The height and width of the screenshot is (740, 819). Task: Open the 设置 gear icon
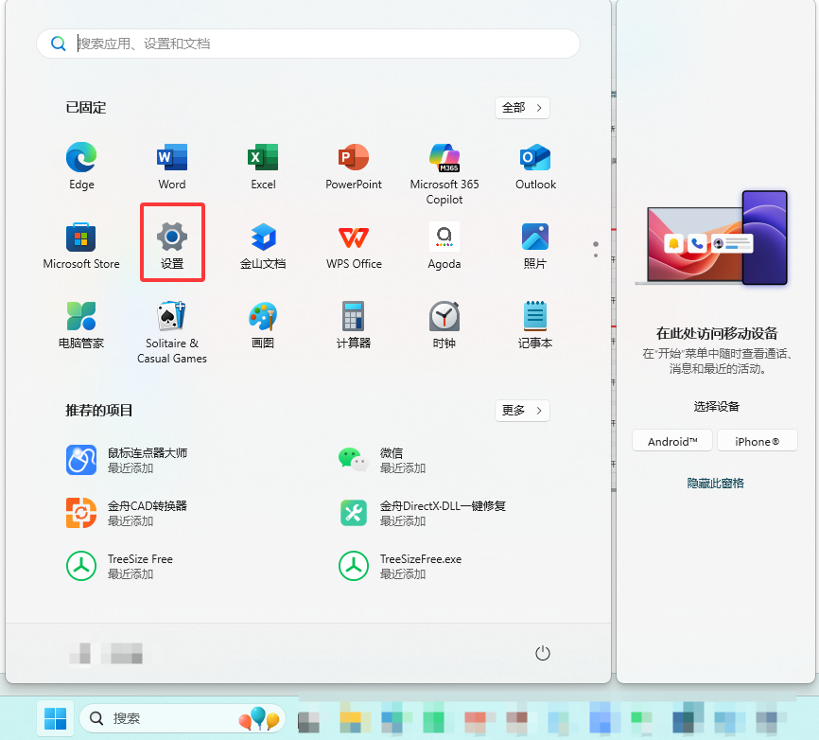point(172,237)
